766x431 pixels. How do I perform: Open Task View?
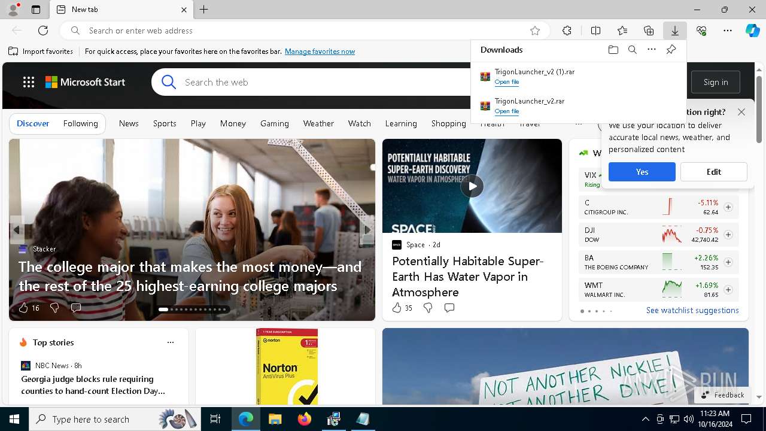[215, 419]
